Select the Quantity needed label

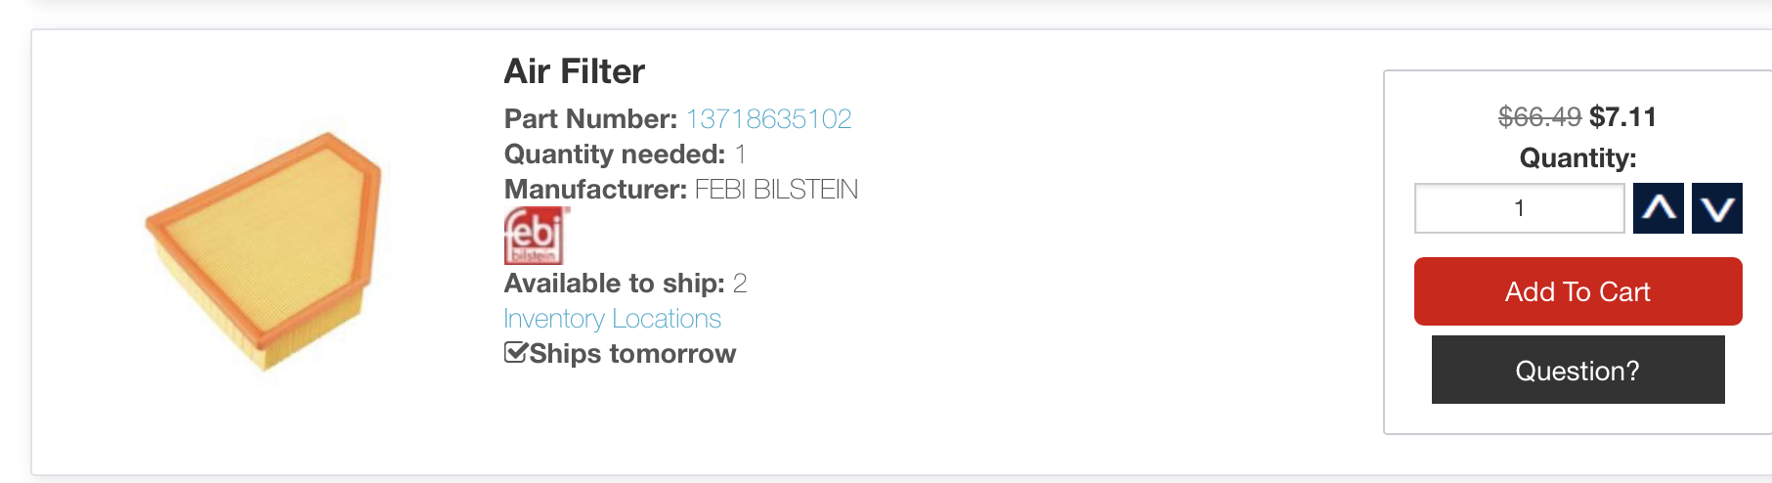[x=614, y=154]
